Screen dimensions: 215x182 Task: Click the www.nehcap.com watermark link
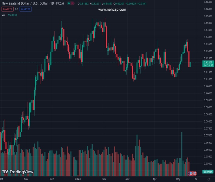112,10
